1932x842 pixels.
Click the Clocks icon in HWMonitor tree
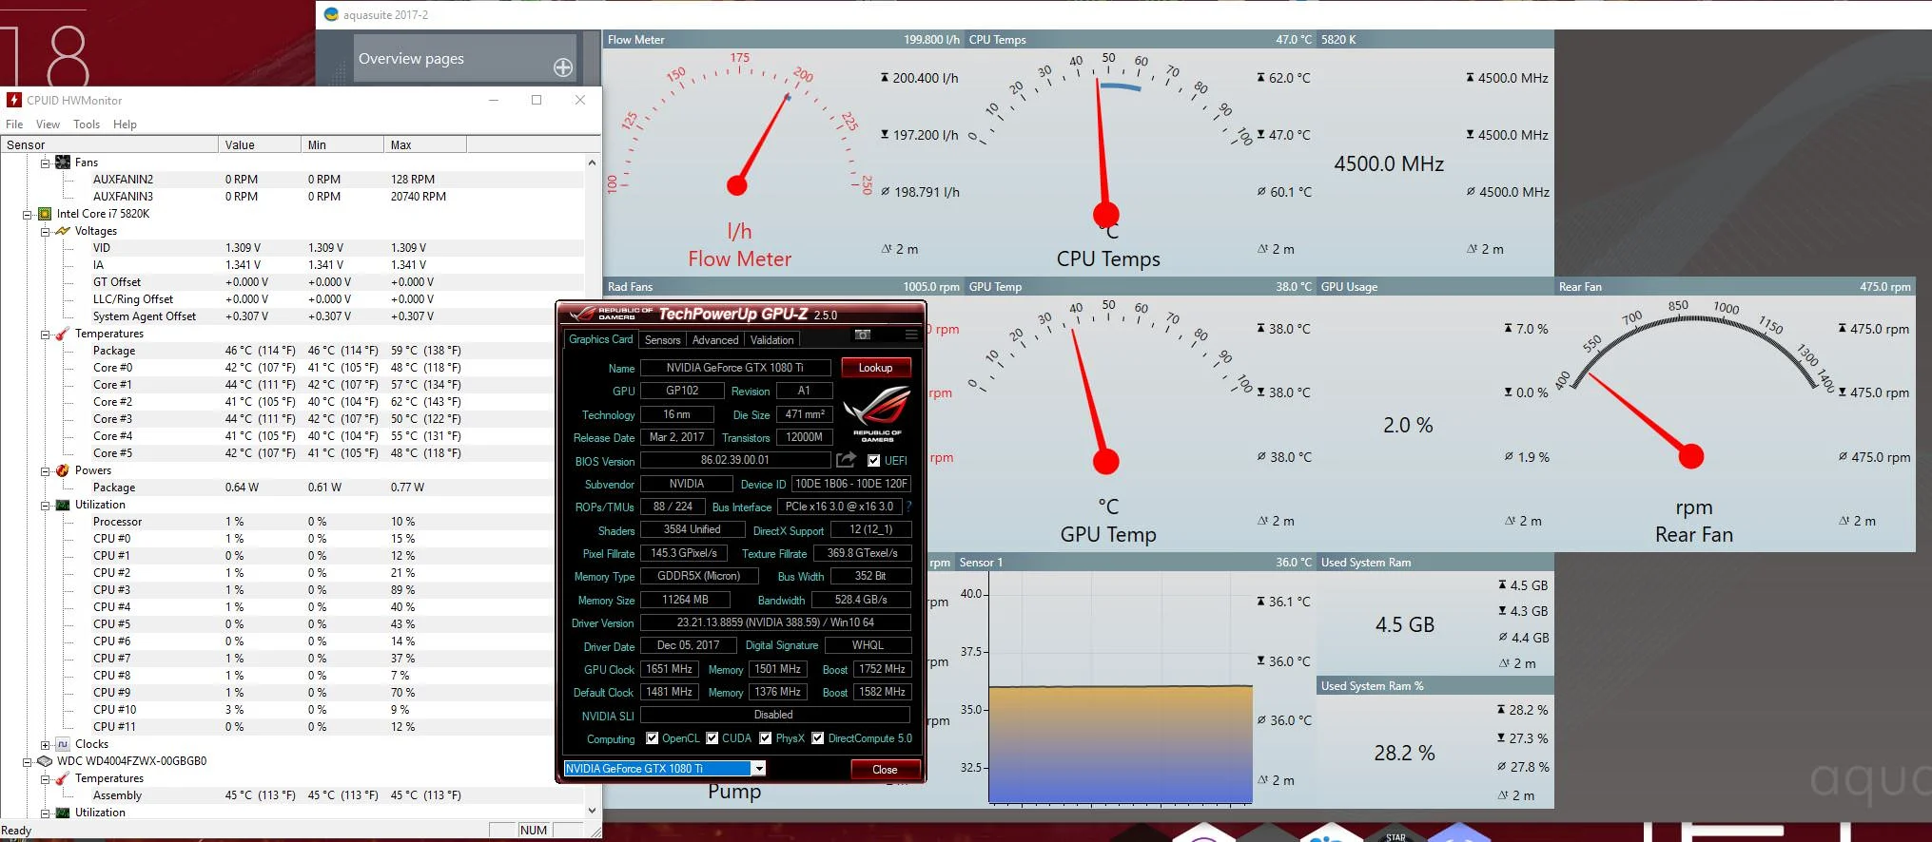click(x=63, y=744)
